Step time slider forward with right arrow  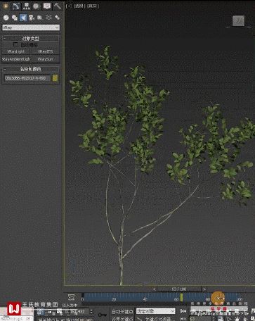204,289
